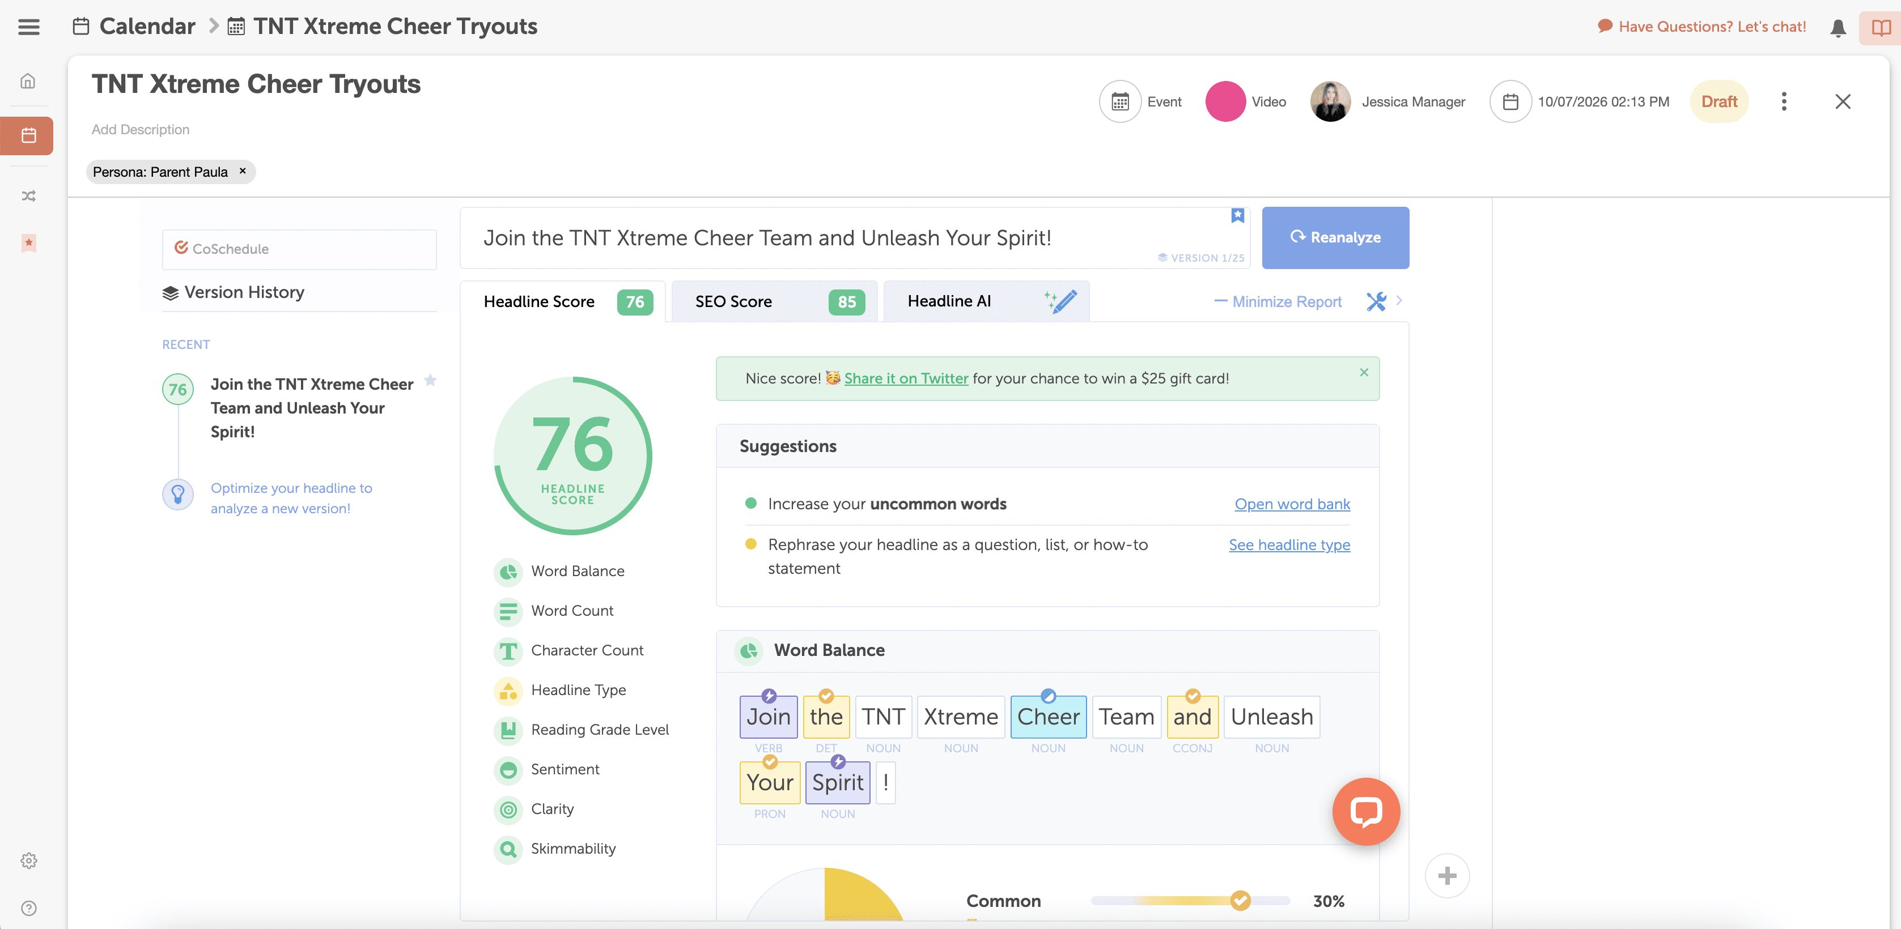This screenshot has height=929, width=1901.
Task: Open the hamburger main menu
Action: pos(29,27)
